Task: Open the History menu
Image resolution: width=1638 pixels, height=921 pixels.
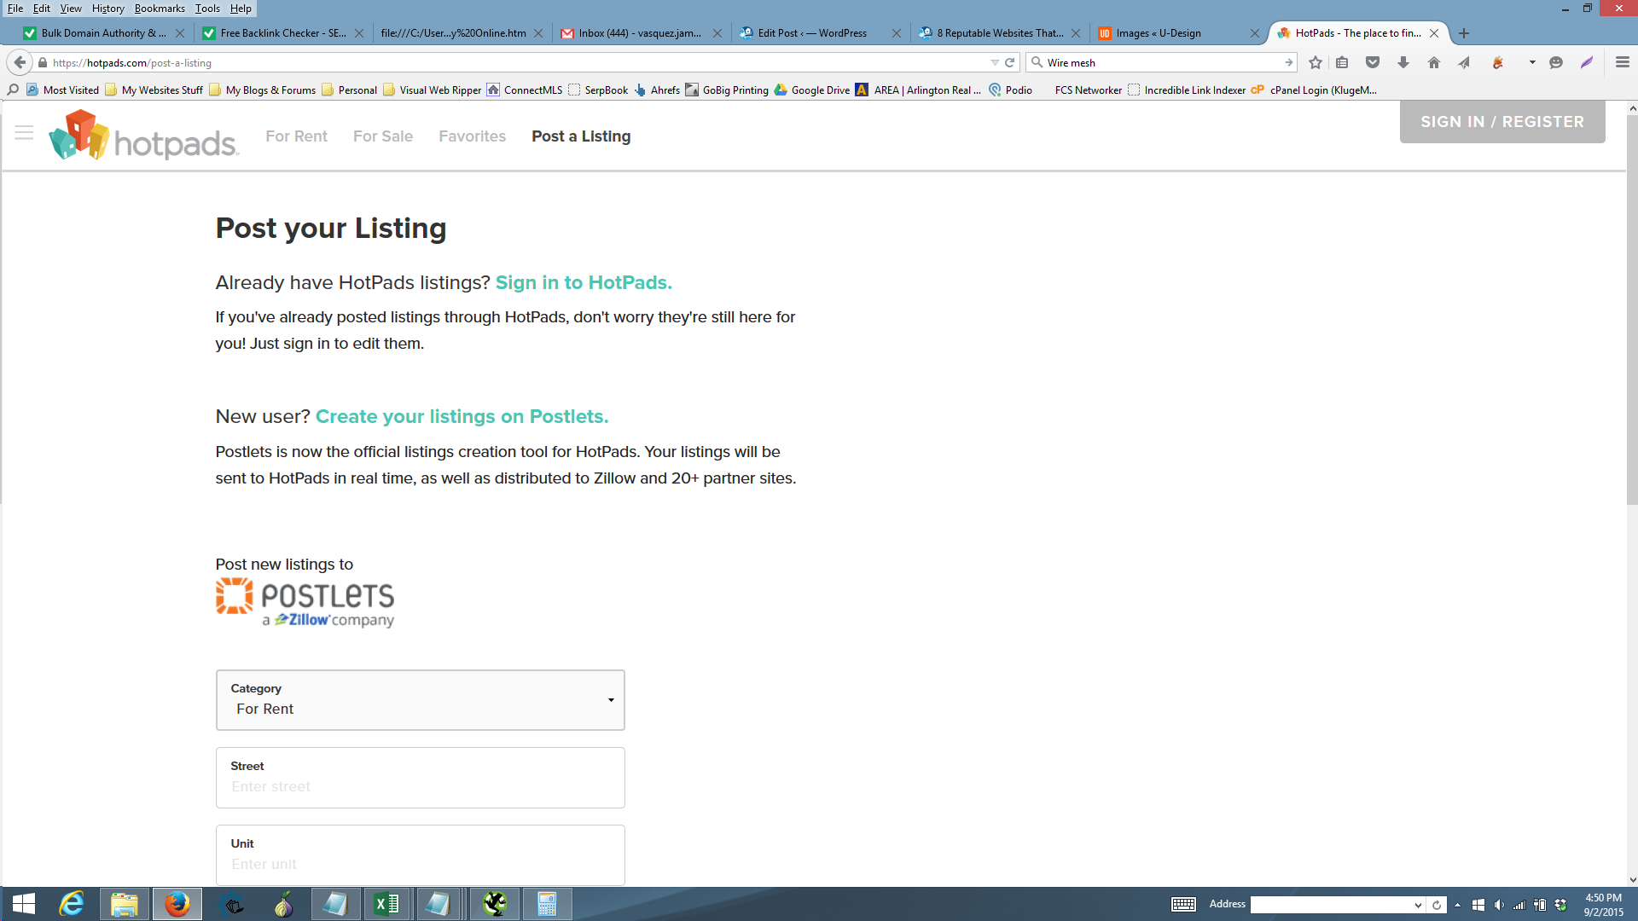Action: pos(107,9)
